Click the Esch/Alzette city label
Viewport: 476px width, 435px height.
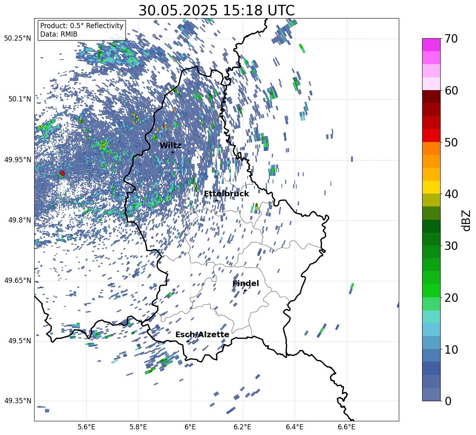click(x=202, y=334)
